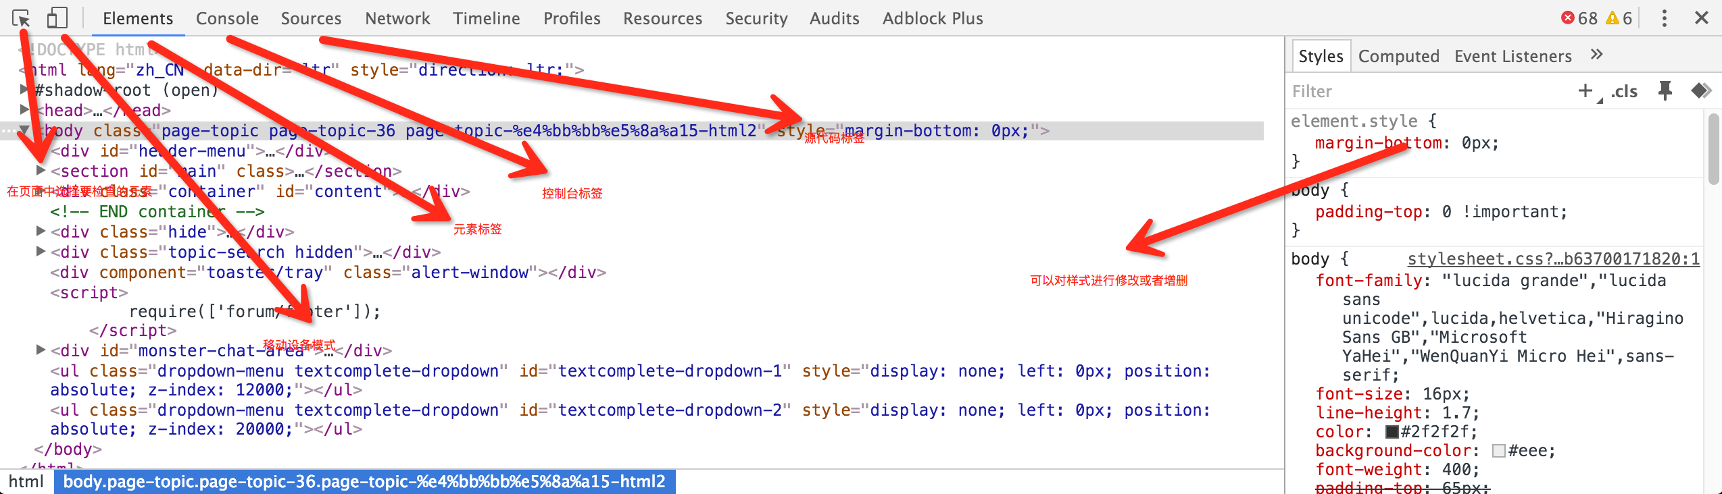The height and width of the screenshot is (494, 1722).
Task: Click the New Style Rule plus icon
Action: coord(1585,90)
